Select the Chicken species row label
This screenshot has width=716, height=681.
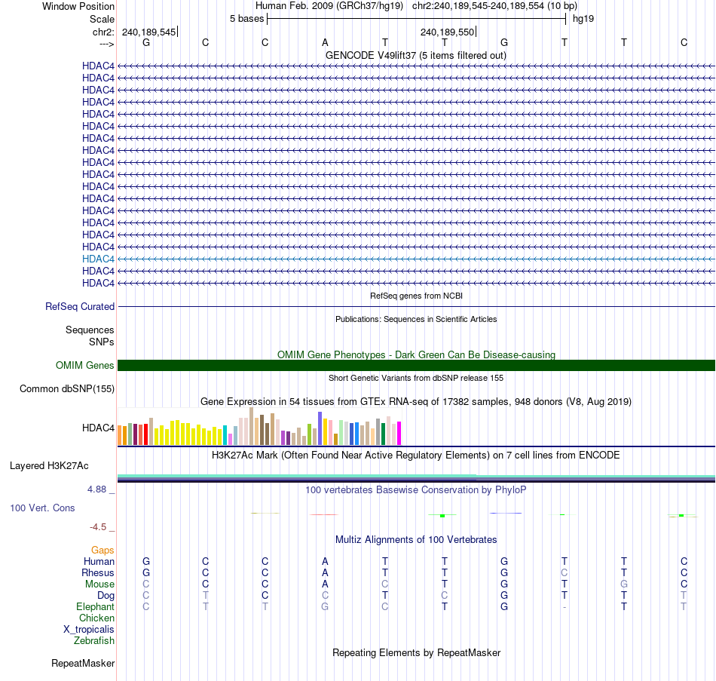pyautogui.click(x=96, y=618)
